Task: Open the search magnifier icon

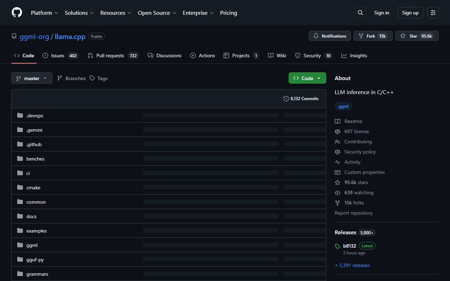Action: coord(360,13)
